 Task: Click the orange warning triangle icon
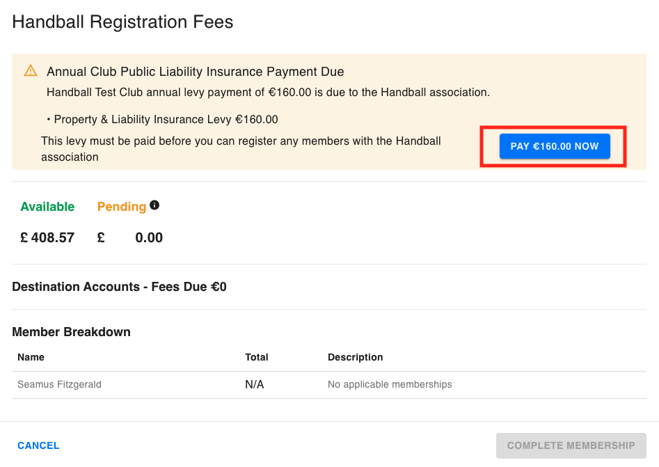click(31, 70)
